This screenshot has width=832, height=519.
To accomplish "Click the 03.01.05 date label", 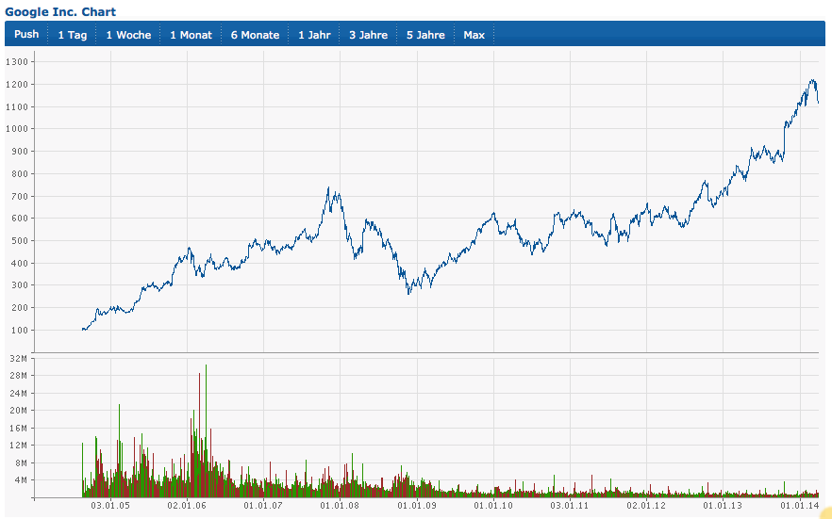I will coord(110,505).
